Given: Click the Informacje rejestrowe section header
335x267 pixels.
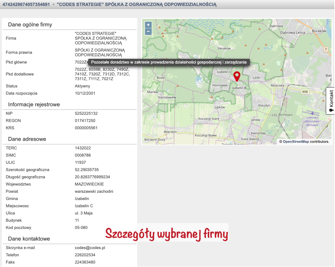Looking at the screenshot, I should pos(34,104).
